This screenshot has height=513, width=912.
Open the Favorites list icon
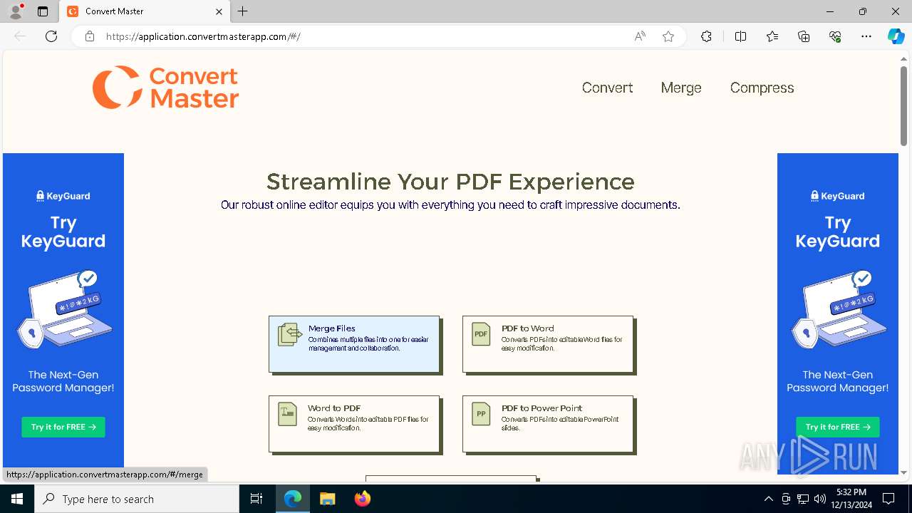point(772,36)
